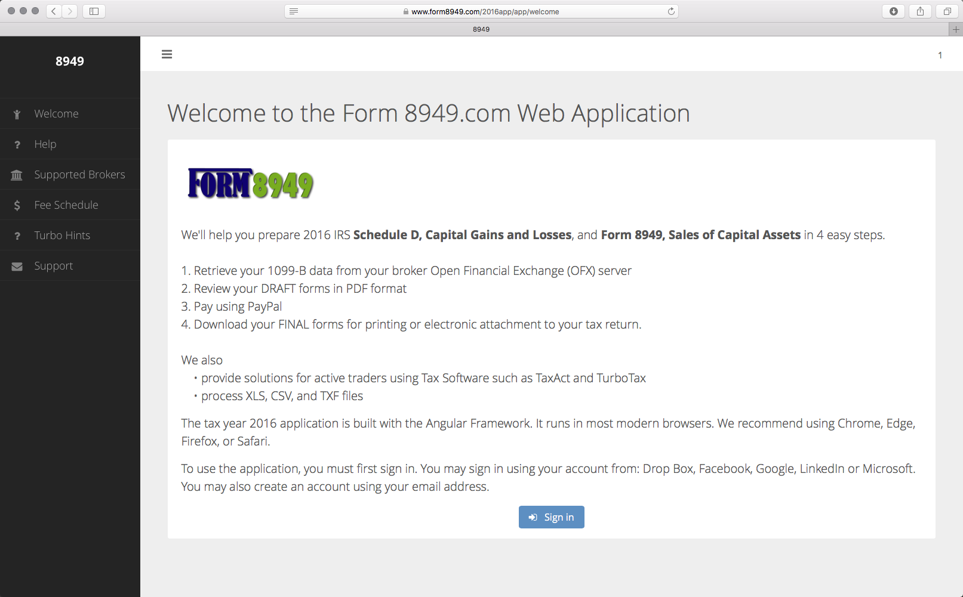Open Safari's Share button

[x=920, y=11]
